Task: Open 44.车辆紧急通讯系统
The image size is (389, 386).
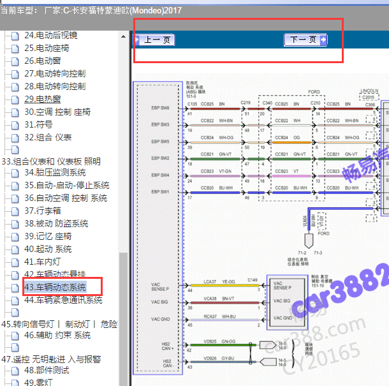Action: 63,300
